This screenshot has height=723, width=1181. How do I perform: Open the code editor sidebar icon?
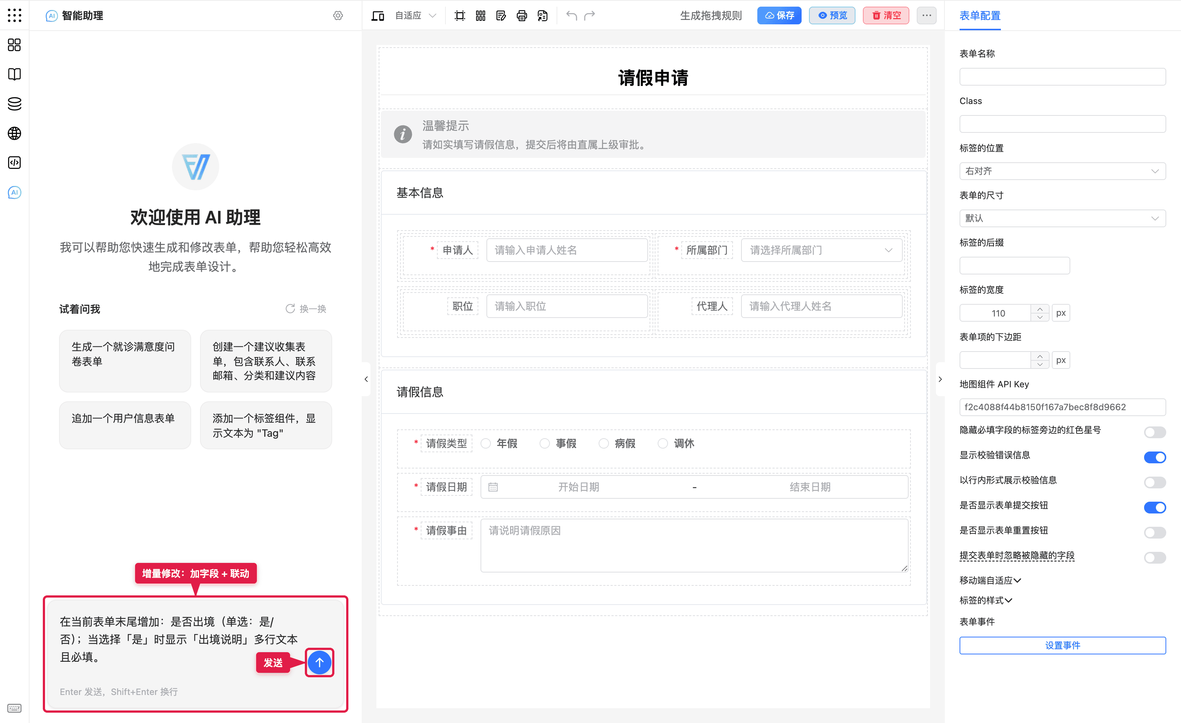[14, 163]
